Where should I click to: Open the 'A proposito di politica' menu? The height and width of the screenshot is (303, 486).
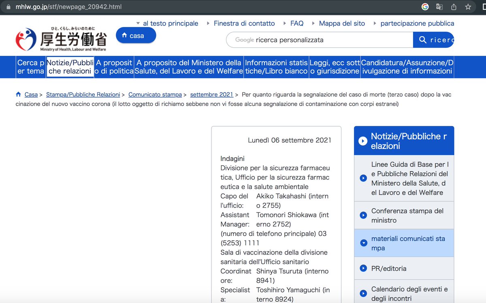tap(114, 67)
